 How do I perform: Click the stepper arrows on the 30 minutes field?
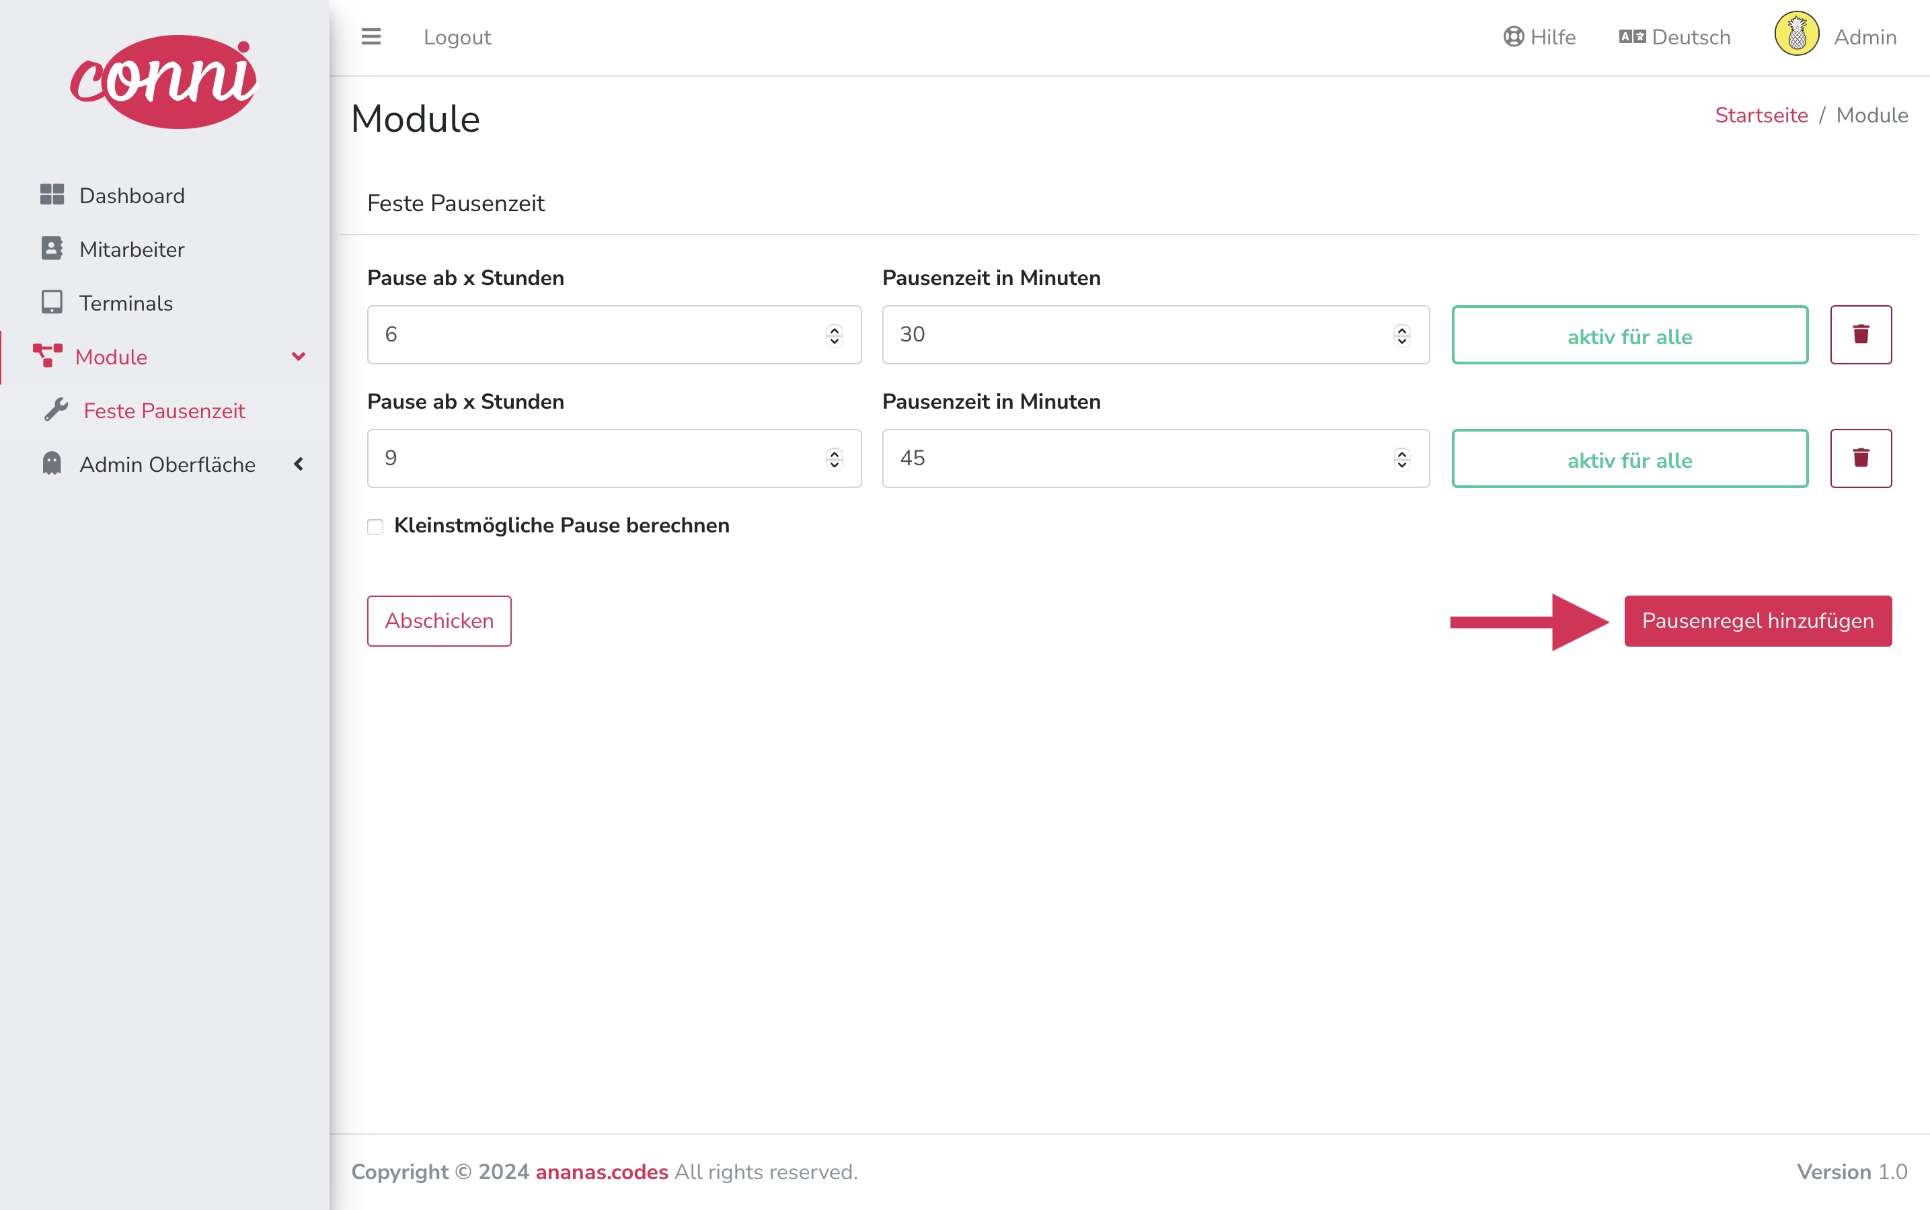coord(1401,335)
